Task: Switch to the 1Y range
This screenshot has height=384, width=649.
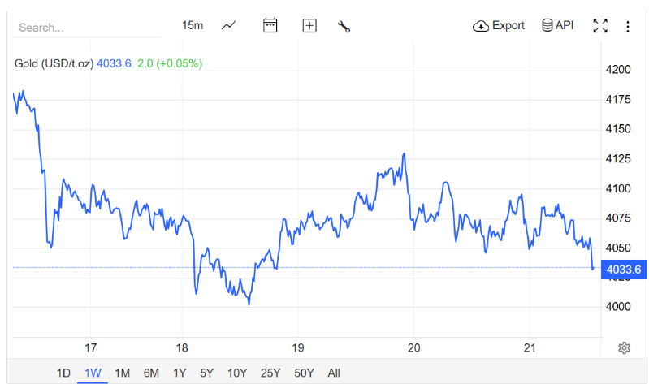Action: (180, 373)
